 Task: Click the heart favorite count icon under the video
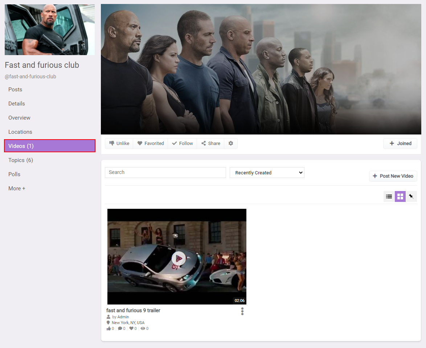(x=131, y=328)
